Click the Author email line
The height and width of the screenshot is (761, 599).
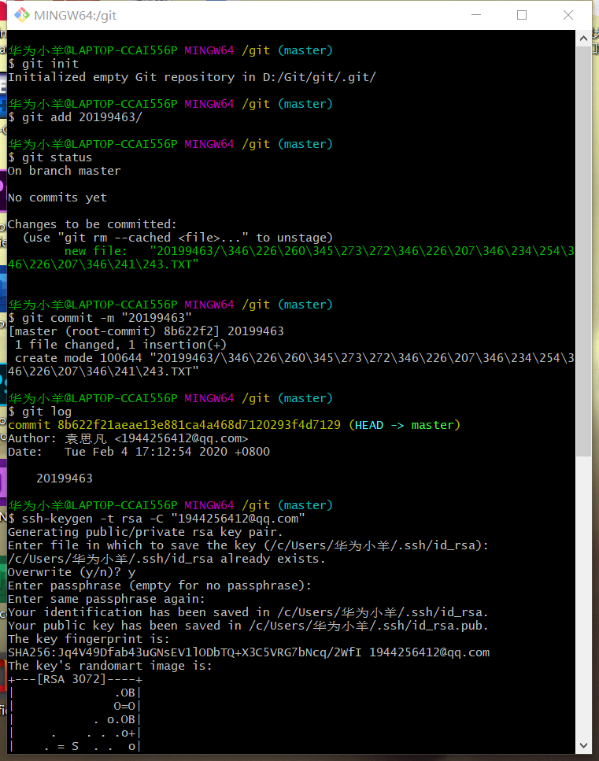(x=128, y=439)
